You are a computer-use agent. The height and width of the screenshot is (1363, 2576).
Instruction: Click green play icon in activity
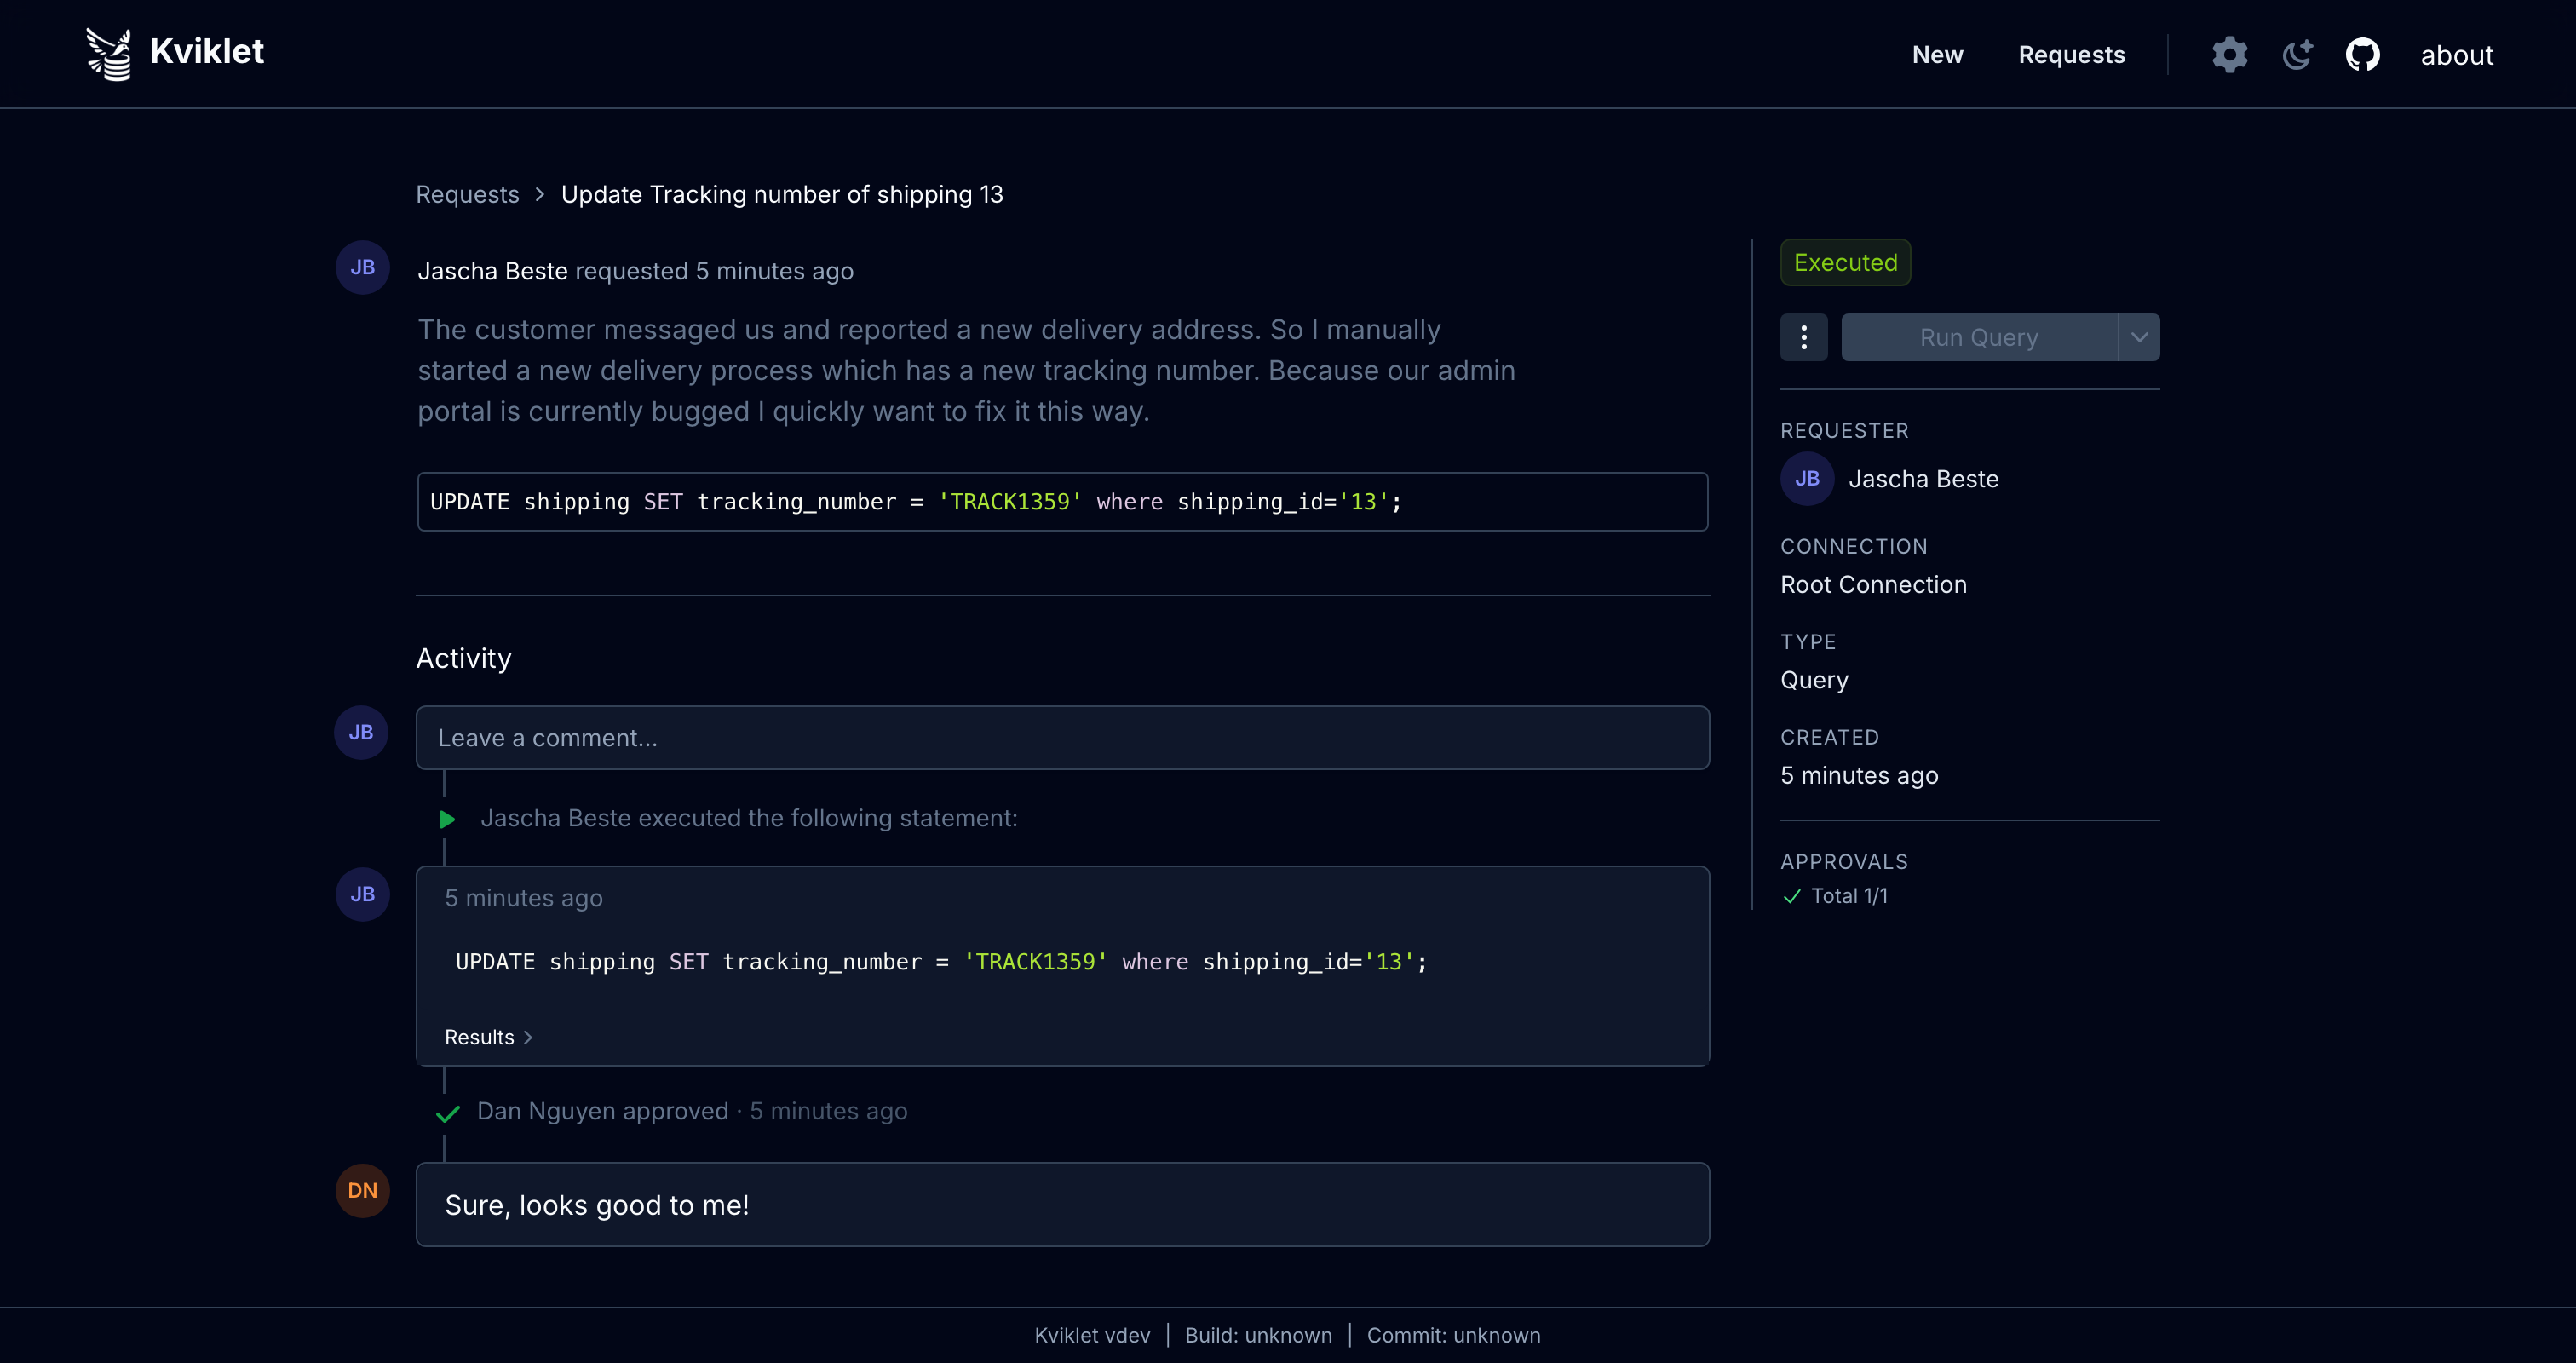click(x=447, y=819)
